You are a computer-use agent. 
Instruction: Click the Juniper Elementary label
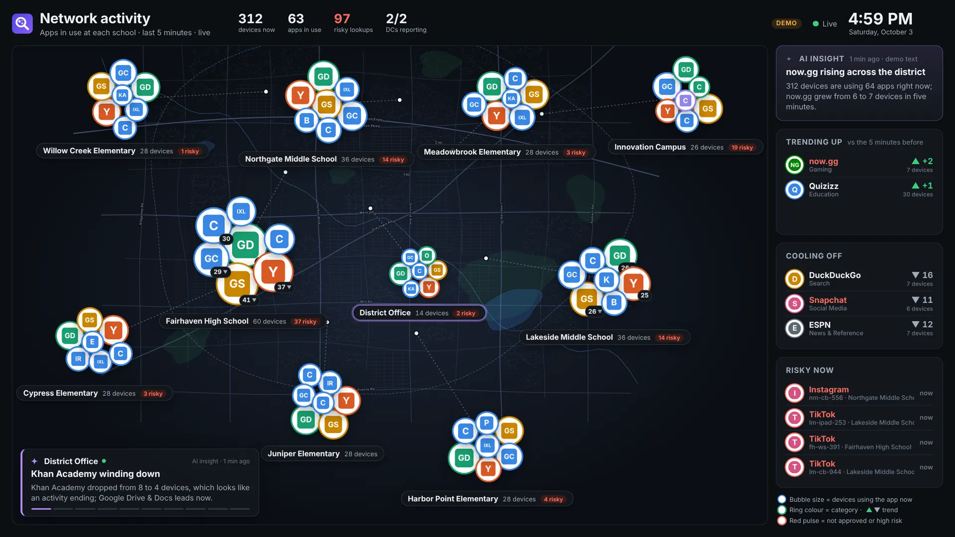point(322,454)
